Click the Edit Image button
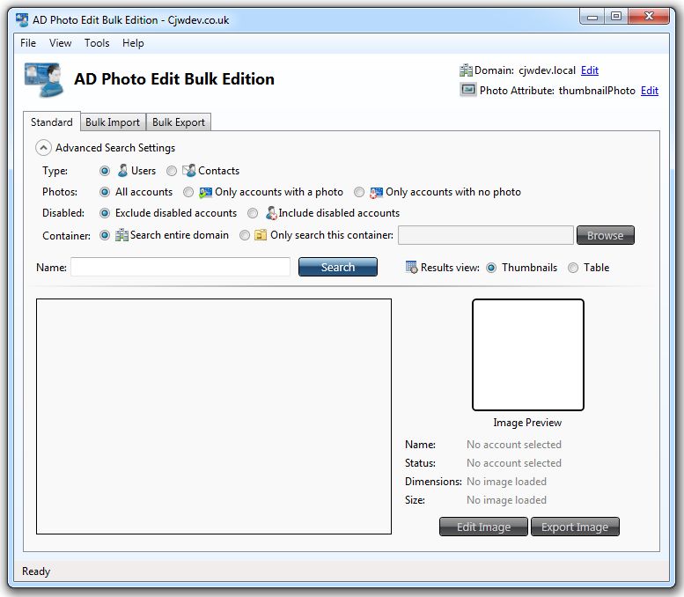 483,527
